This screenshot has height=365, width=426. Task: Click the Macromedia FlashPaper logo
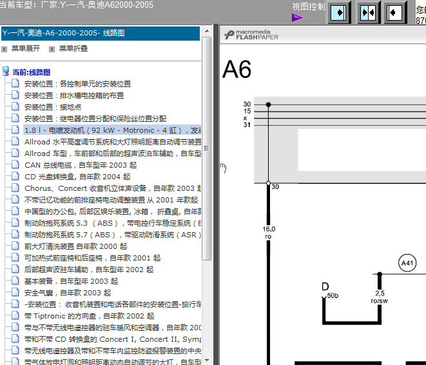click(251, 35)
